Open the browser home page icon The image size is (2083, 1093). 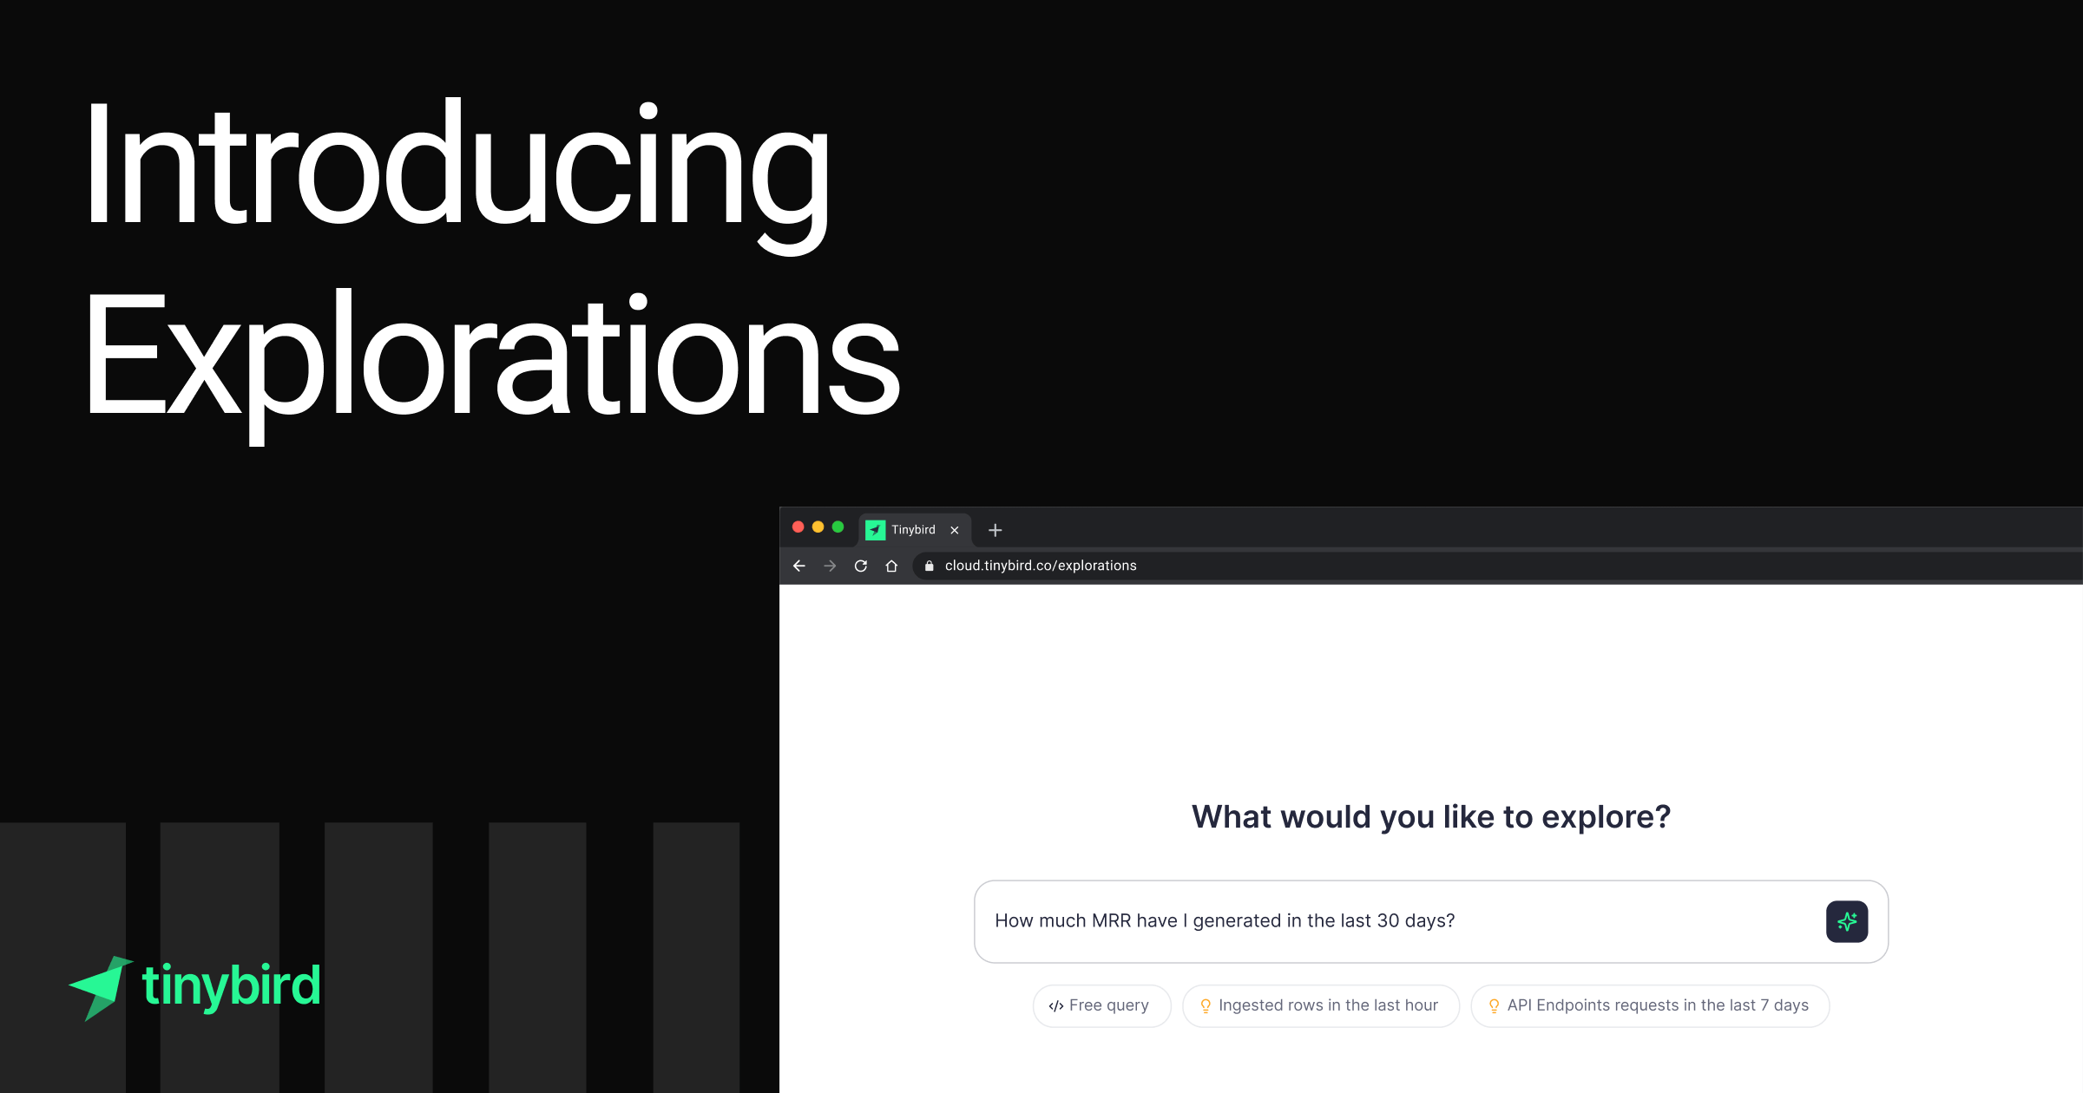click(892, 566)
